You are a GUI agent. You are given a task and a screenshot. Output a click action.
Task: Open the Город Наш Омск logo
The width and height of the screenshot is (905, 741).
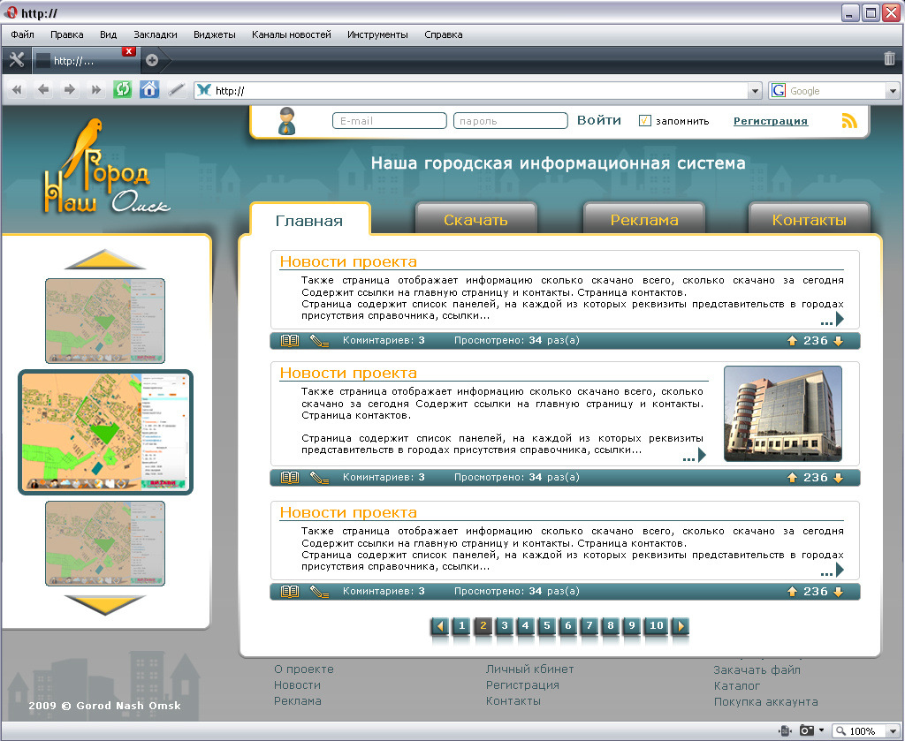(x=106, y=166)
